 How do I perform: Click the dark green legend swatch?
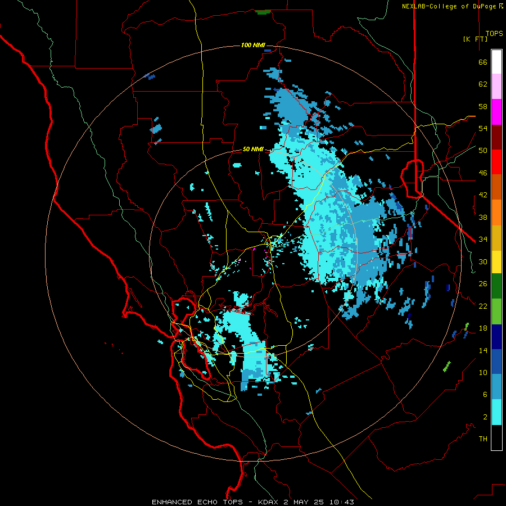click(496, 286)
